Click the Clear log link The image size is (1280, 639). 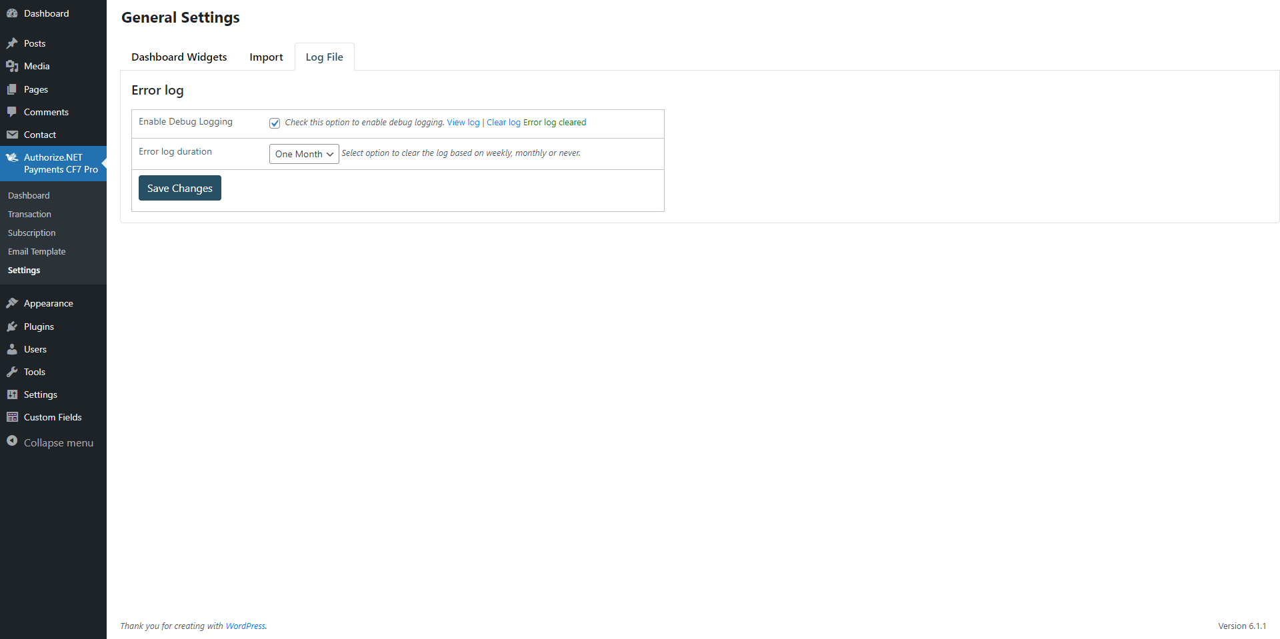point(503,123)
